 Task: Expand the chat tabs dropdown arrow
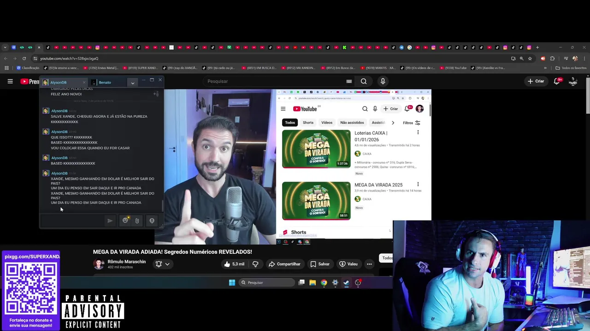point(132,83)
